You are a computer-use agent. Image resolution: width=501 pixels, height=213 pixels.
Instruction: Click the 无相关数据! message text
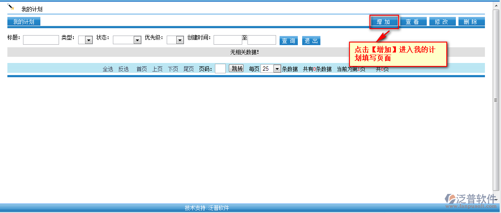(x=244, y=52)
